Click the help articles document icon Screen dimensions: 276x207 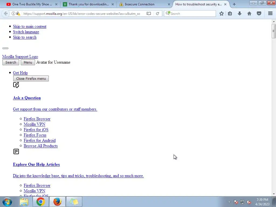(16, 151)
